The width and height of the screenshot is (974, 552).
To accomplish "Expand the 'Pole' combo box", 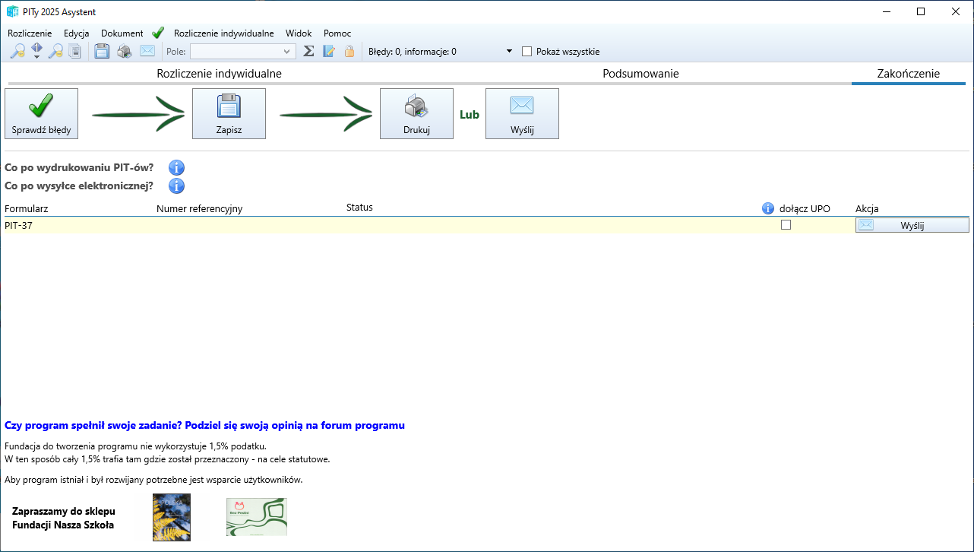I will click(x=287, y=52).
